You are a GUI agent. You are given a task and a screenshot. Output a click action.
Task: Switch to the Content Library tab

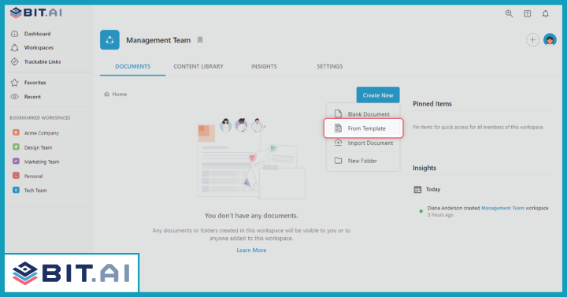pyautogui.click(x=198, y=66)
